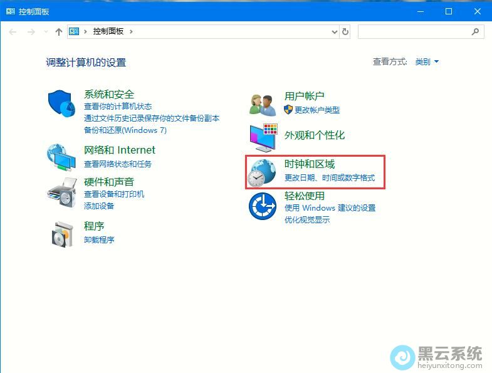This screenshot has height=373, width=492.
Task: Open the 时钟和区域 category heading
Action: [x=309, y=164]
